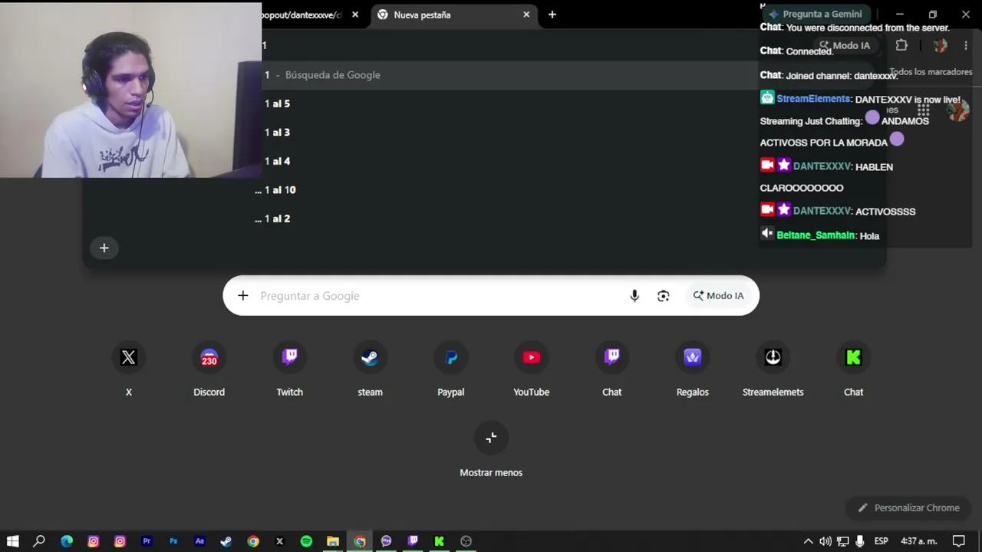The image size is (982, 552).
Task: Open Microsoft Edge from the taskbar
Action: [67, 541]
